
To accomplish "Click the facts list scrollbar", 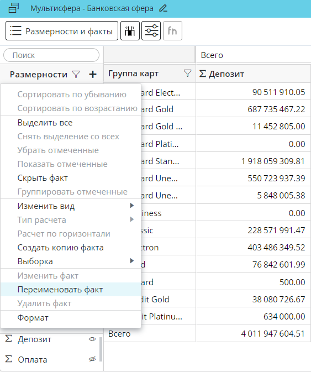I will click(x=101, y=349).
